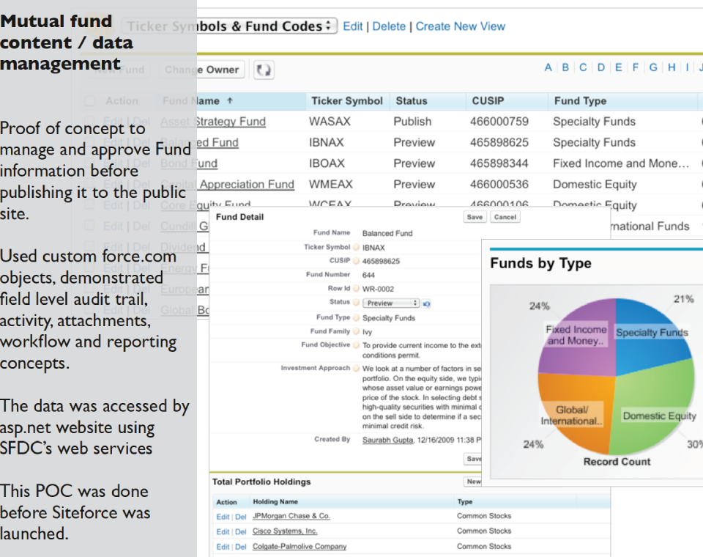Click the Funds by Type chart title
The width and height of the screenshot is (703, 557).
[x=540, y=263]
